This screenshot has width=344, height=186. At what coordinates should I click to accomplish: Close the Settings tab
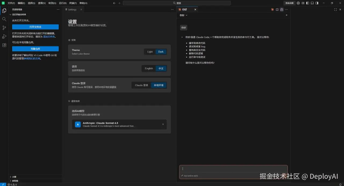click(x=81, y=9)
